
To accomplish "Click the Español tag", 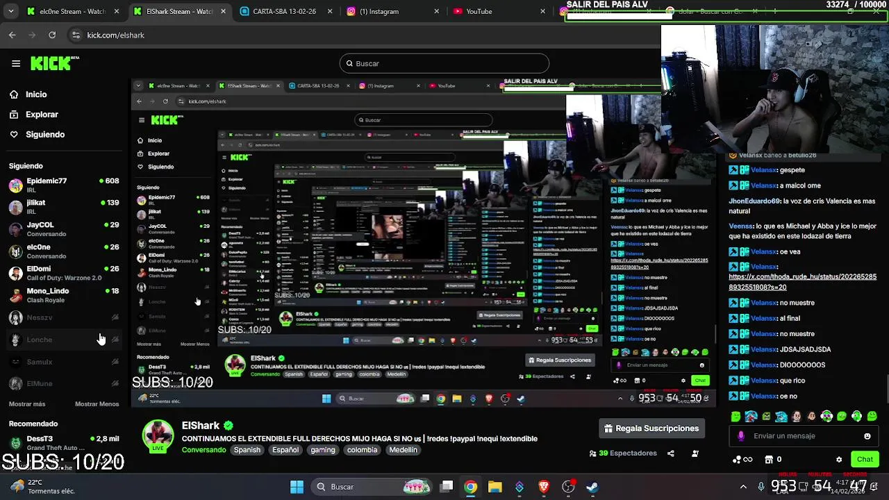I will coord(285,450).
